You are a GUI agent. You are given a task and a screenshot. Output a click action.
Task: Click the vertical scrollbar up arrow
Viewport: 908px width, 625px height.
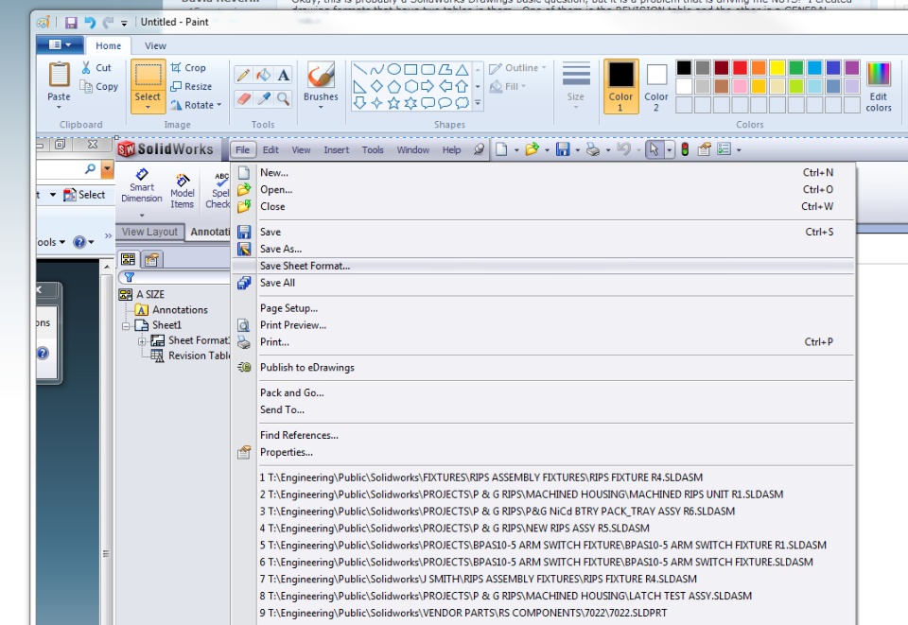pos(107,267)
